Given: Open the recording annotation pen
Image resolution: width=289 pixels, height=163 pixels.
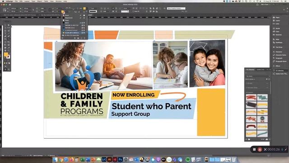Looking at the screenshot, I should [286, 149].
